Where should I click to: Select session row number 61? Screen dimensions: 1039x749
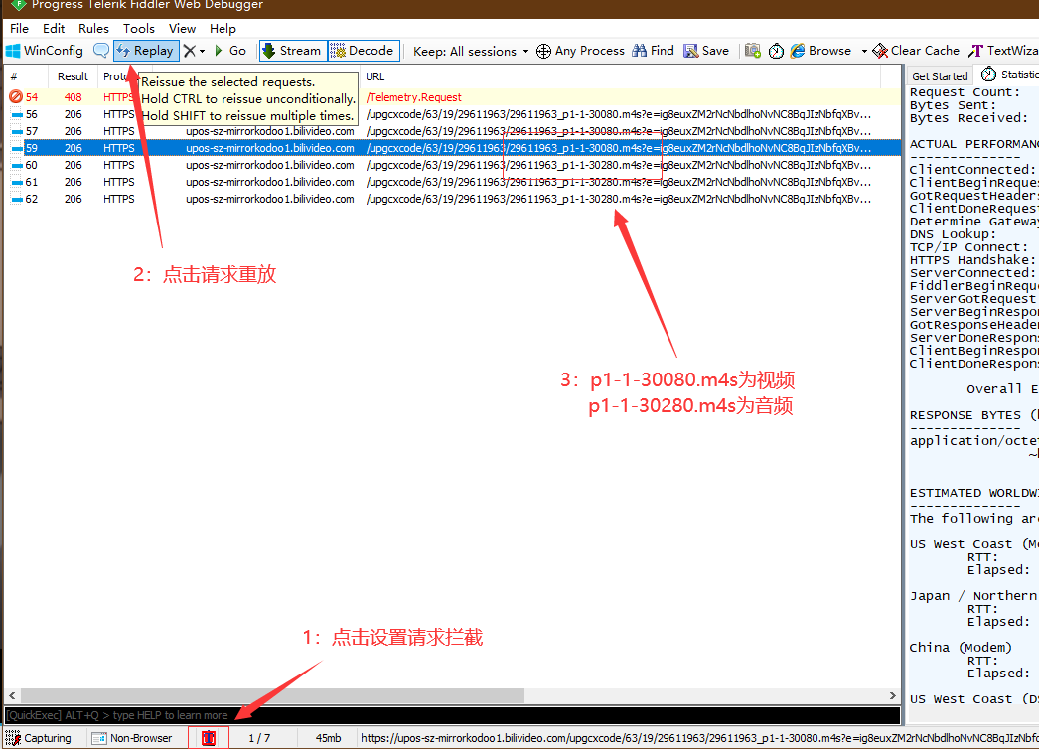(453, 182)
